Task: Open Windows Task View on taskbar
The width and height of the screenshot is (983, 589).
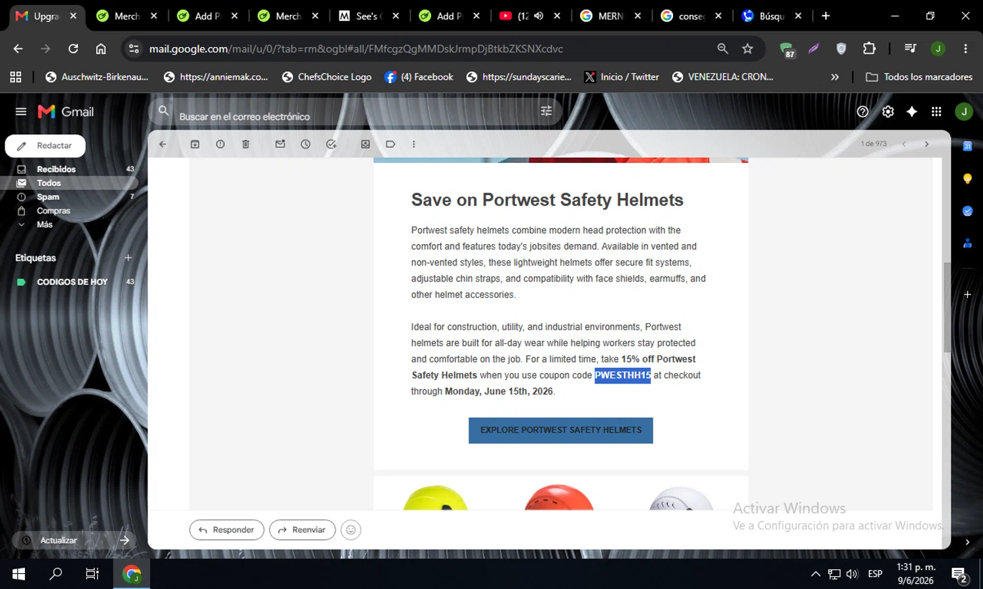Action: (92, 574)
